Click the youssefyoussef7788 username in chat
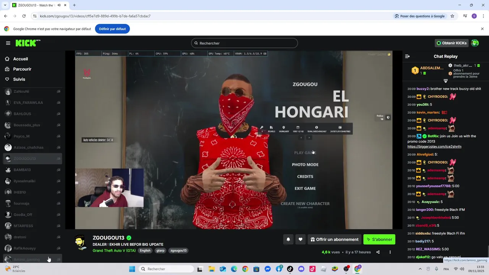Screen dimensions: 489x275 (433, 186)
